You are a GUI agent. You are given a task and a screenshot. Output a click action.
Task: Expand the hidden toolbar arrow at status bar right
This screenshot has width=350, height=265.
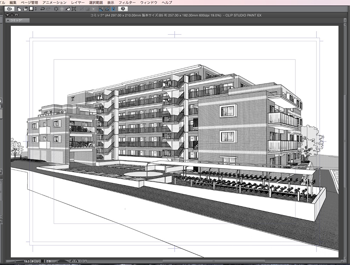coord(85,261)
